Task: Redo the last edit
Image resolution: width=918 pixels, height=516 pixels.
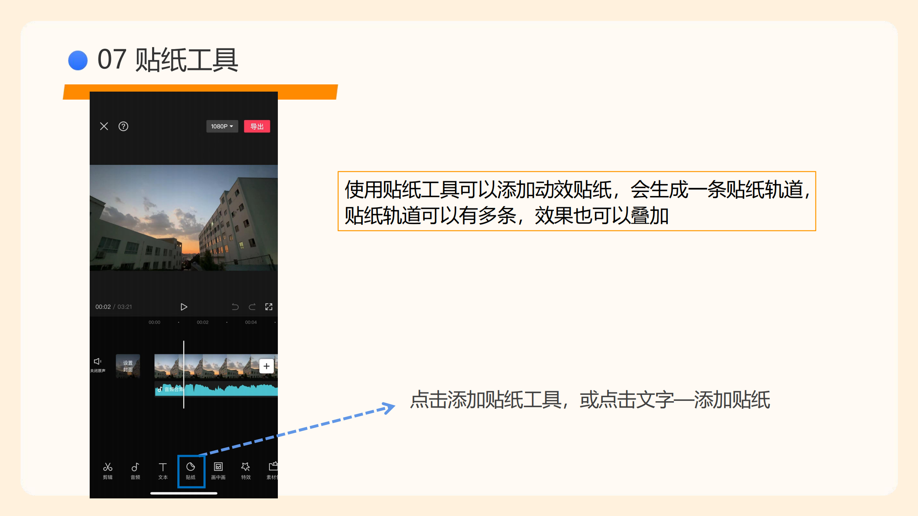Action: [252, 307]
